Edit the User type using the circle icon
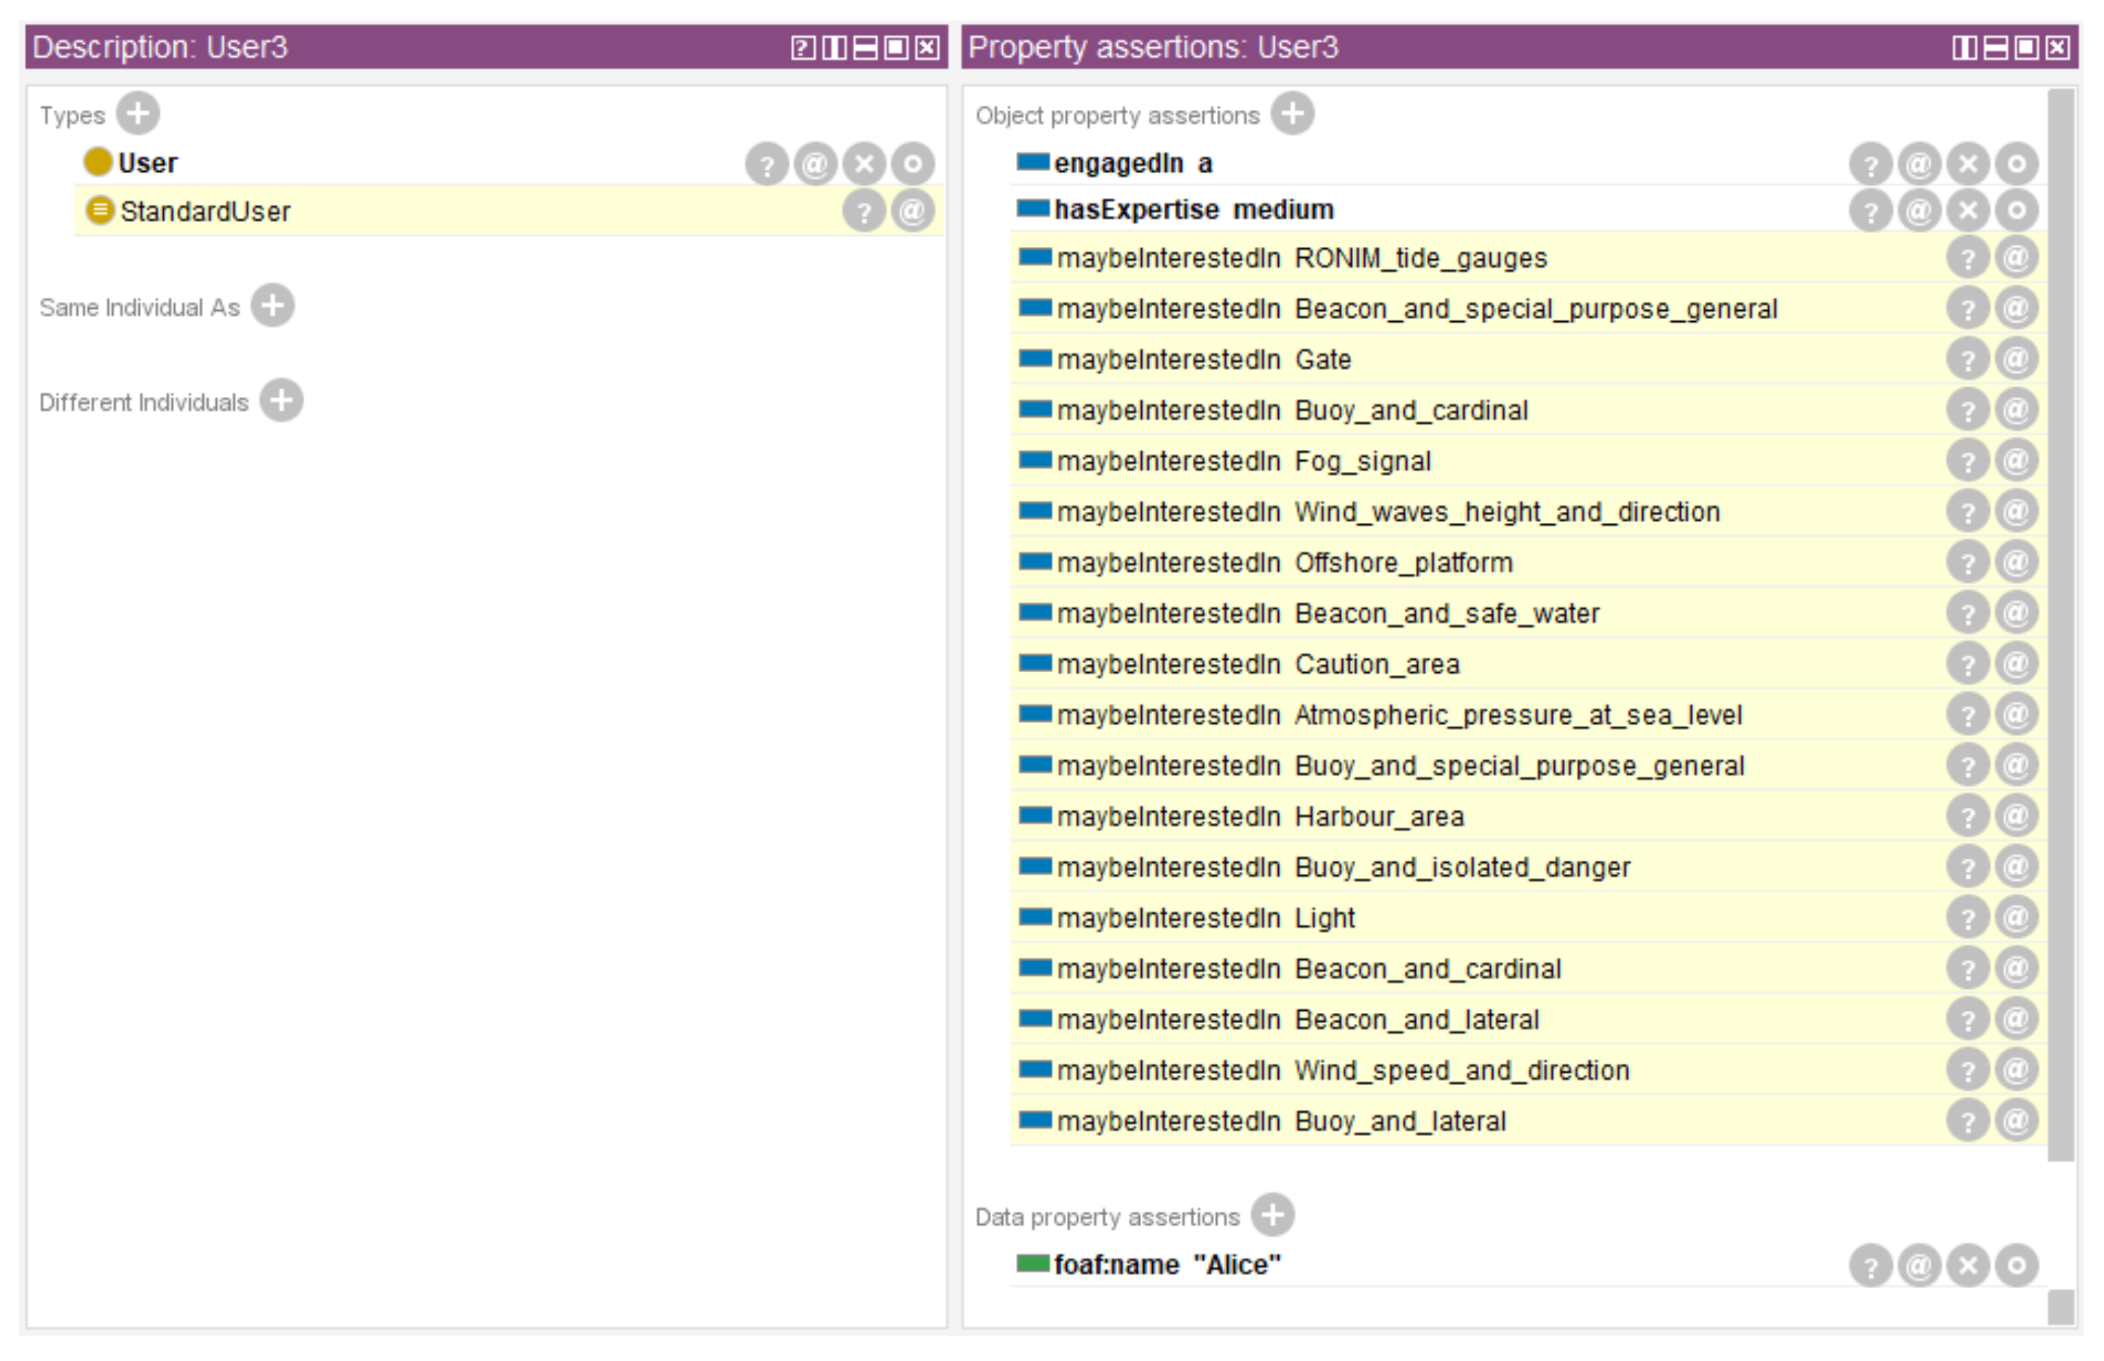This screenshot has height=1361, width=2104. 913,164
